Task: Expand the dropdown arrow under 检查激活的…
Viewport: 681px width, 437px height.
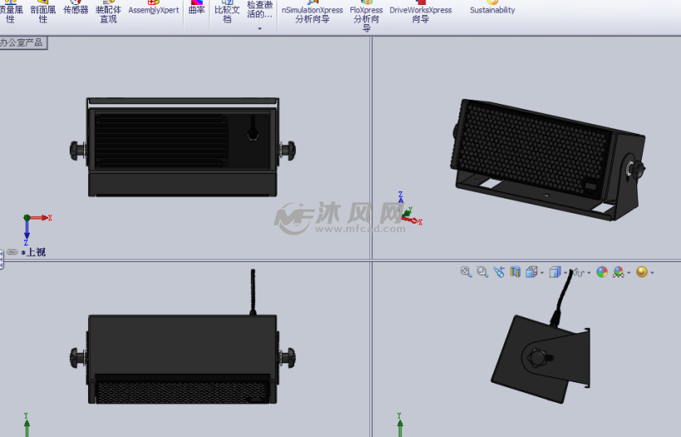Action: 260,29
